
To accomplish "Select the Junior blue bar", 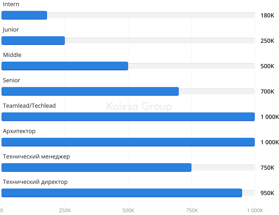I will point(33,41).
